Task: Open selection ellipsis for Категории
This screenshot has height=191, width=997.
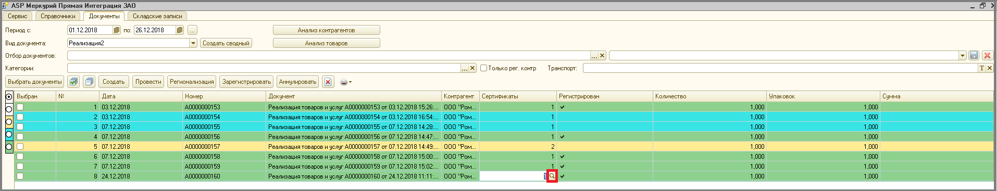Action: coord(465,68)
